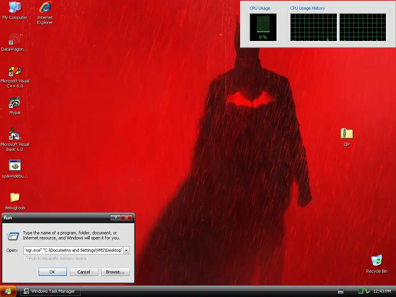Click inside the Open command text field
Viewport: 396px width, 297px height.
(73, 250)
